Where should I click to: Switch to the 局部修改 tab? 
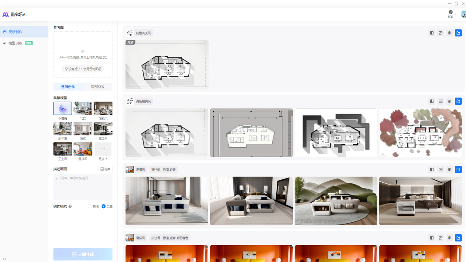(x=98, y=87)
